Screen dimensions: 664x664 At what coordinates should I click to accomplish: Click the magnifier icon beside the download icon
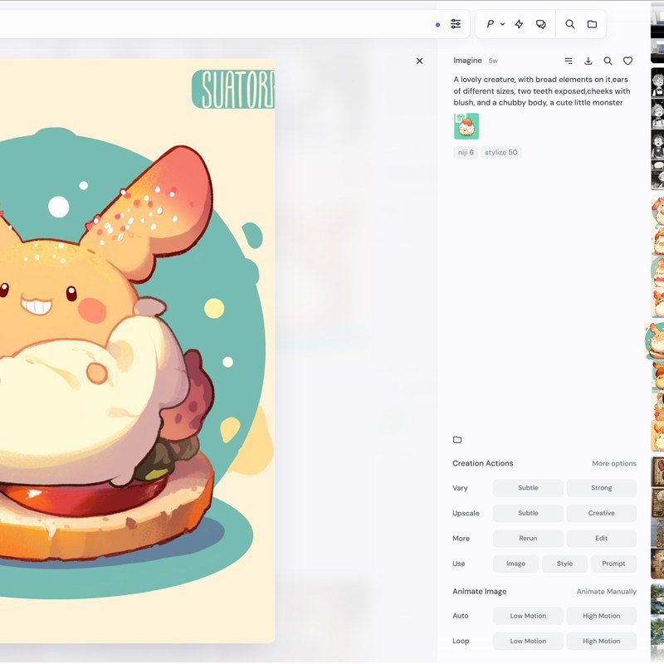pyautogui.click(x=608, y=61)
